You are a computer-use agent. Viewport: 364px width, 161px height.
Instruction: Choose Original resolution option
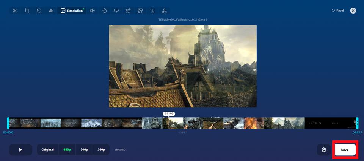(48, 150)
